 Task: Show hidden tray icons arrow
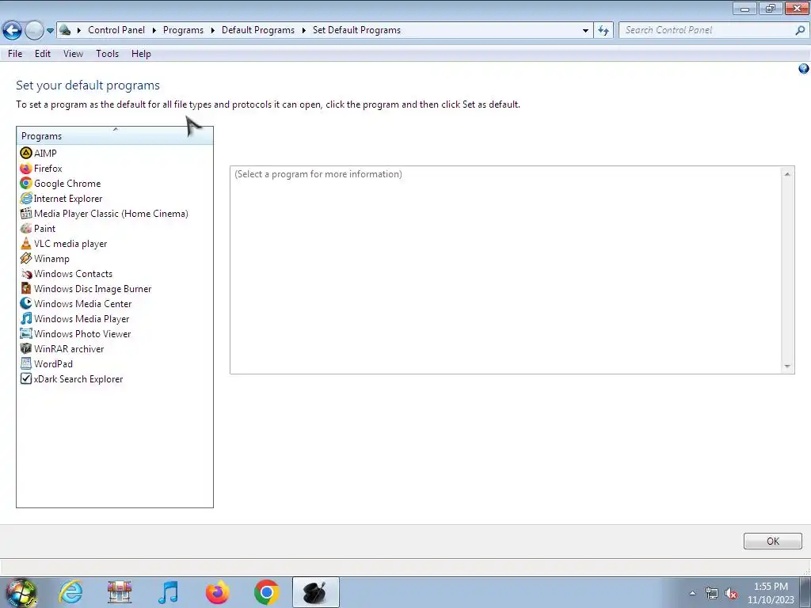coord(692,594)
